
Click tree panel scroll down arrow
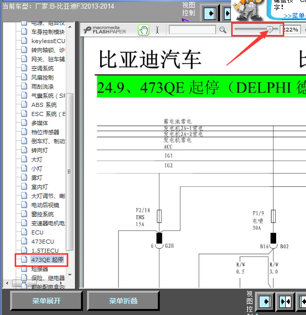point(70,274)
